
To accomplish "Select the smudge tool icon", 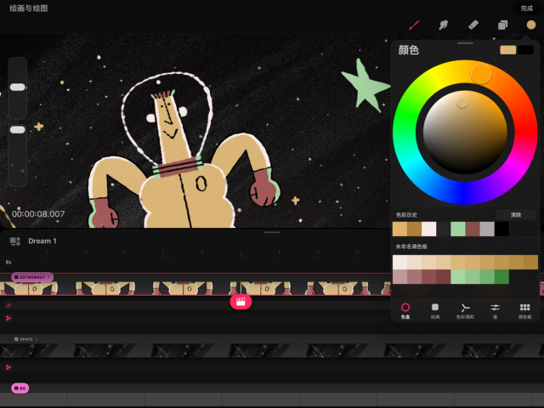I will [x=444, y=25].
